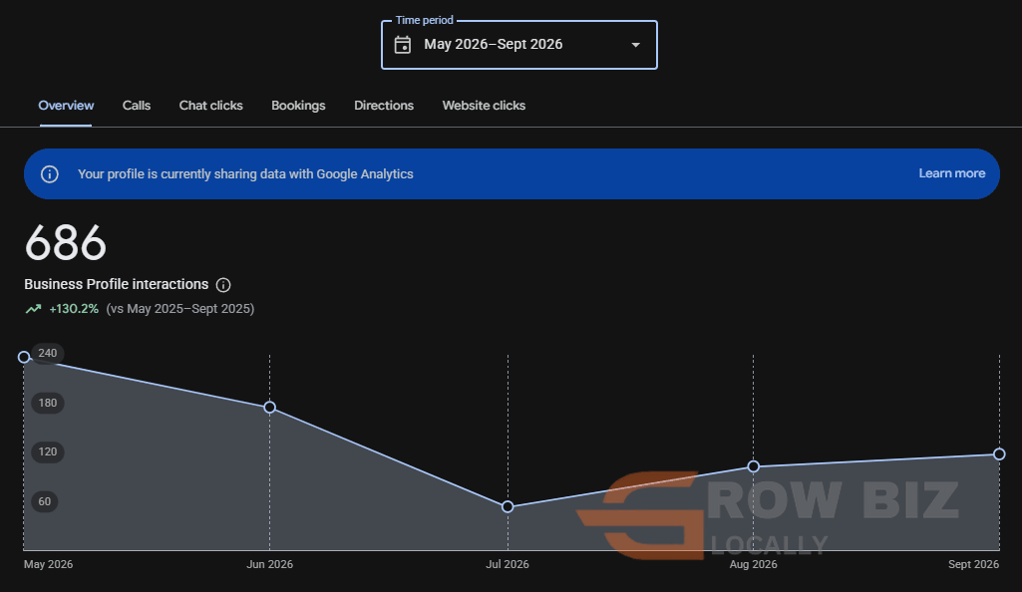Image resolution: width=1022 pixels, height=592 pixels.
Task: Select the May 2026 data point
Action: click(x=24, y=357)
